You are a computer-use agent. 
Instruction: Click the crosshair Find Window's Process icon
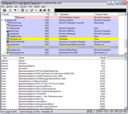[x=49, y=10]
